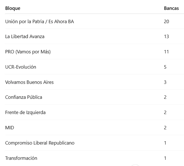Select the Unión por la Patria row name
This screenshot has height=166, width=184.
click(40, 21)
